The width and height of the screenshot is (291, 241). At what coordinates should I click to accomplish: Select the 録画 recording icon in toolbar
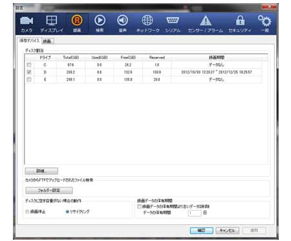[77, 24]
